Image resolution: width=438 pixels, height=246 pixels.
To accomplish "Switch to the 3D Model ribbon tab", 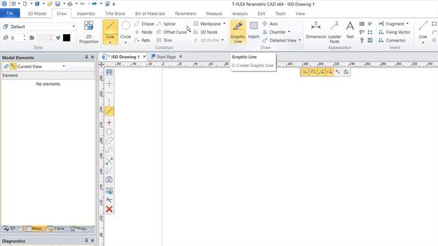I will [37, 14].
